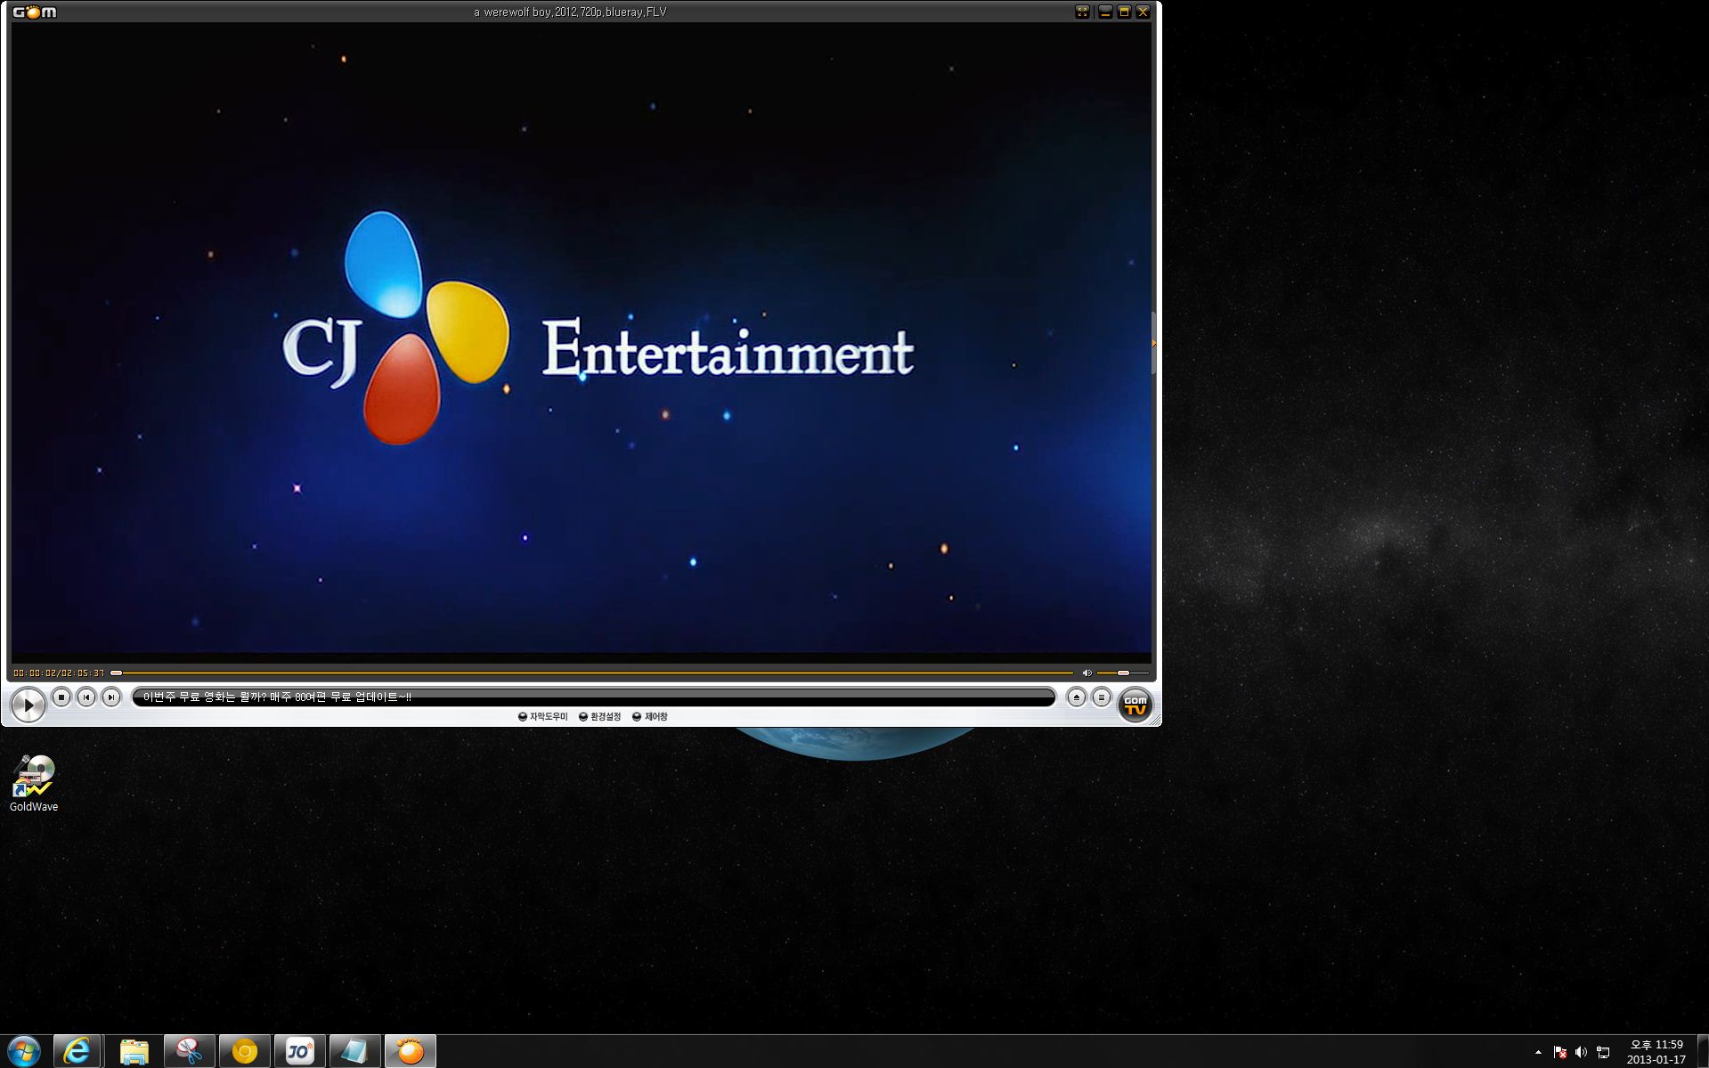Open network tray icon
This screenshot has width=1709, height=1068.
[1603, 1052]
